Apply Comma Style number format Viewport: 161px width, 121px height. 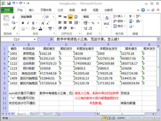[x=98, y=23]
